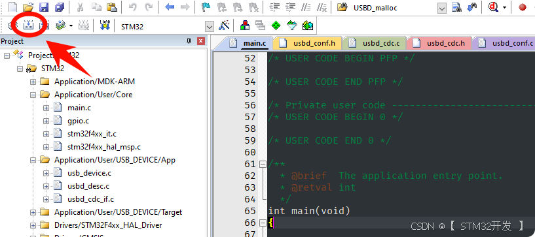Open Manage Run-Time Environment green diamond icon
The height and width of the screenshot is (237, 535).
[276, 25]
